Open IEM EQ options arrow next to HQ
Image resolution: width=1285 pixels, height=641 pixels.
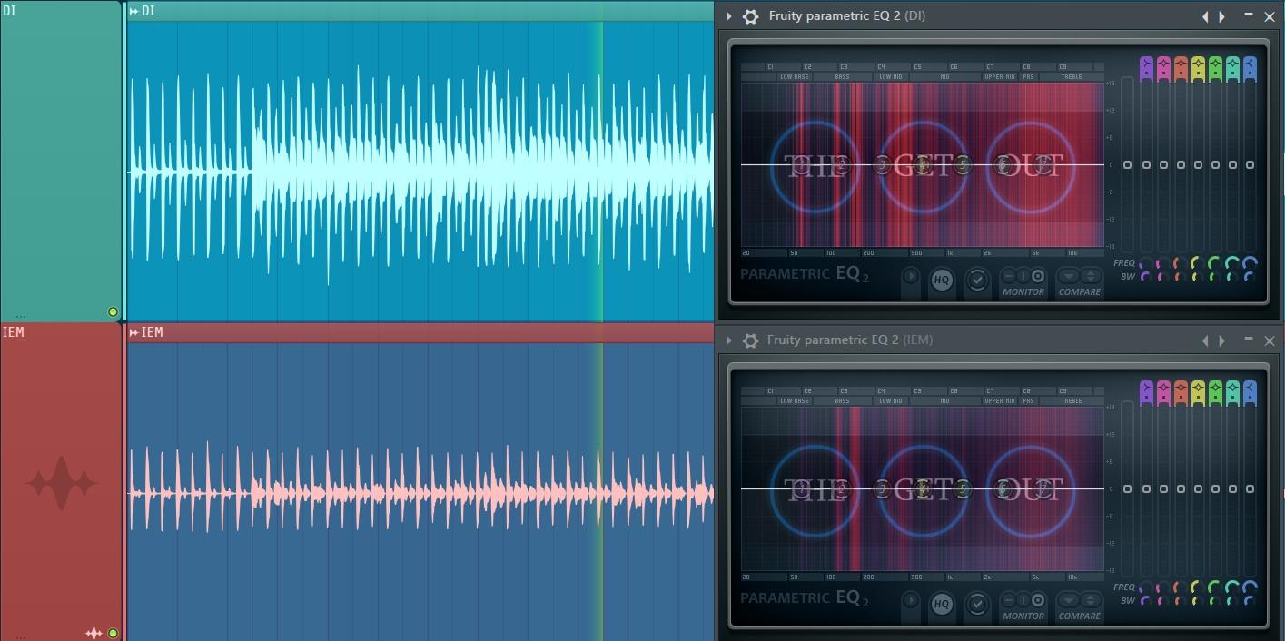point(911,601)
